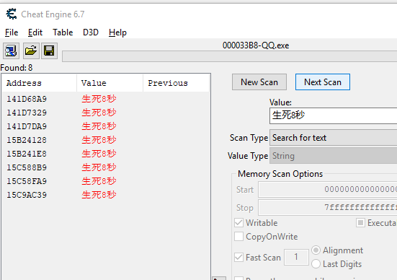Click the Cheat Engine logo icon
Image resolution: width=397 pixels, height=280 pixels.
12,14
